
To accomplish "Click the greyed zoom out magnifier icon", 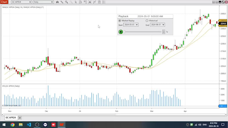I will 71,2.
